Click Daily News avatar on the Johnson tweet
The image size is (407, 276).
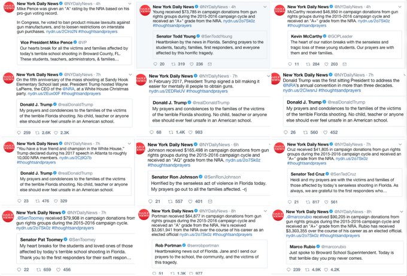(x=139, y=149)
